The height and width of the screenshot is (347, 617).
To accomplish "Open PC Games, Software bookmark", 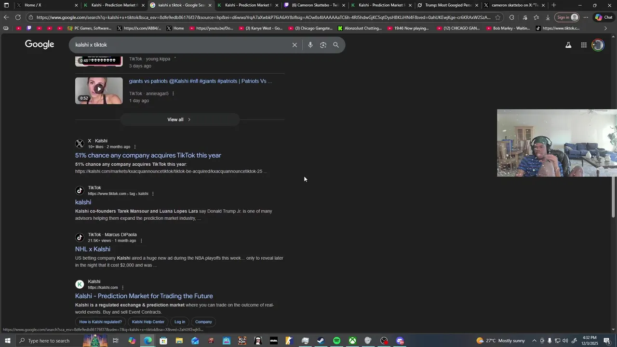I will tap(89, 28).
